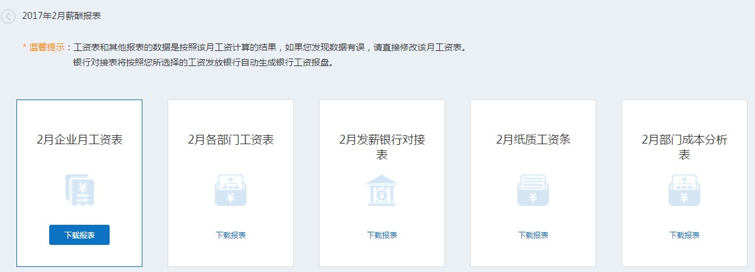The height and width of the screenshot is (272, 755).
Task: Select the 2月部门成本分析表 card title
Action: (x=684, y=147)
